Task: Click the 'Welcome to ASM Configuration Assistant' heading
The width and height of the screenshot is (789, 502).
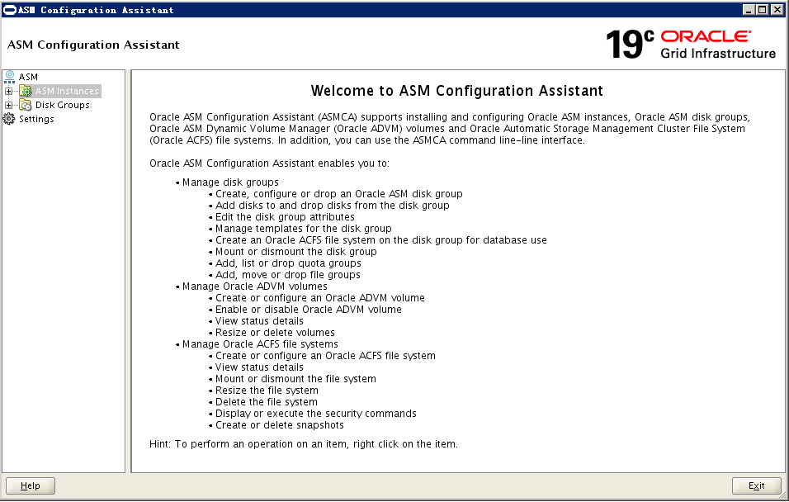Action: coord(457,91)
